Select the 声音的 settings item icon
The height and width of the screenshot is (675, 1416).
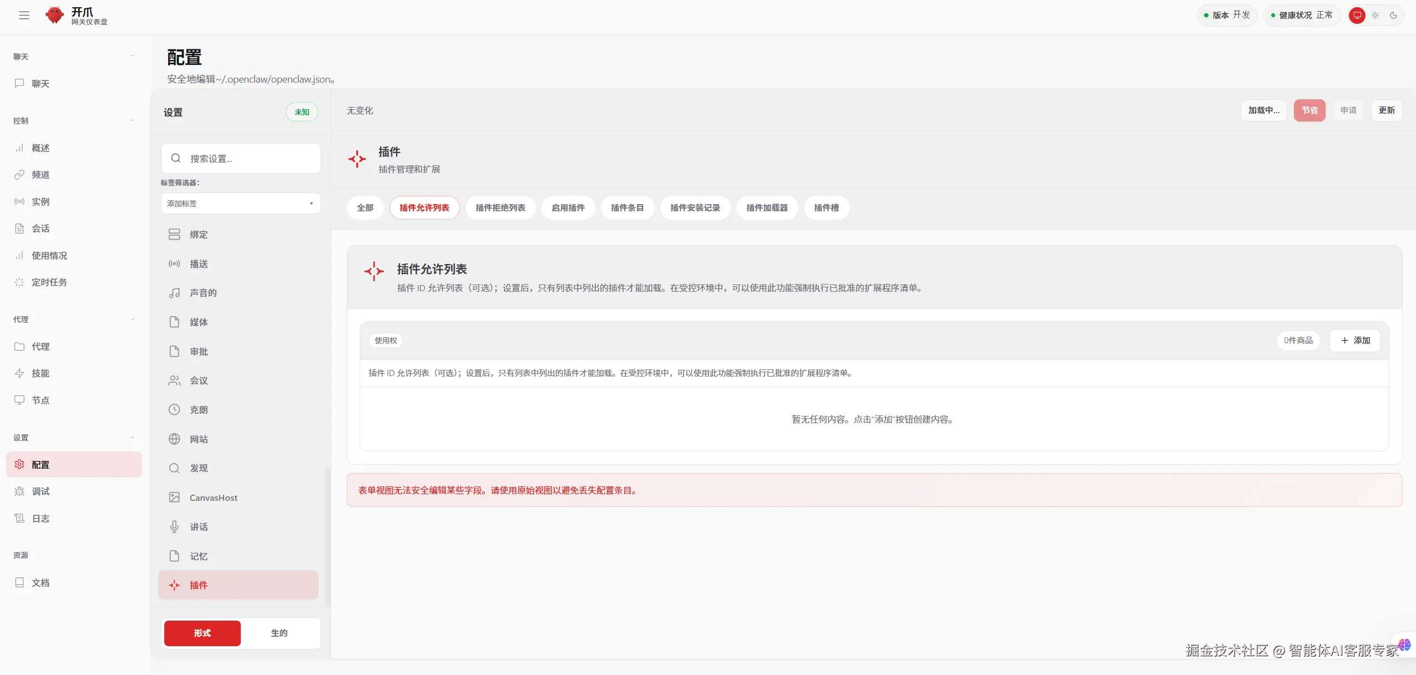coord(174,293)
